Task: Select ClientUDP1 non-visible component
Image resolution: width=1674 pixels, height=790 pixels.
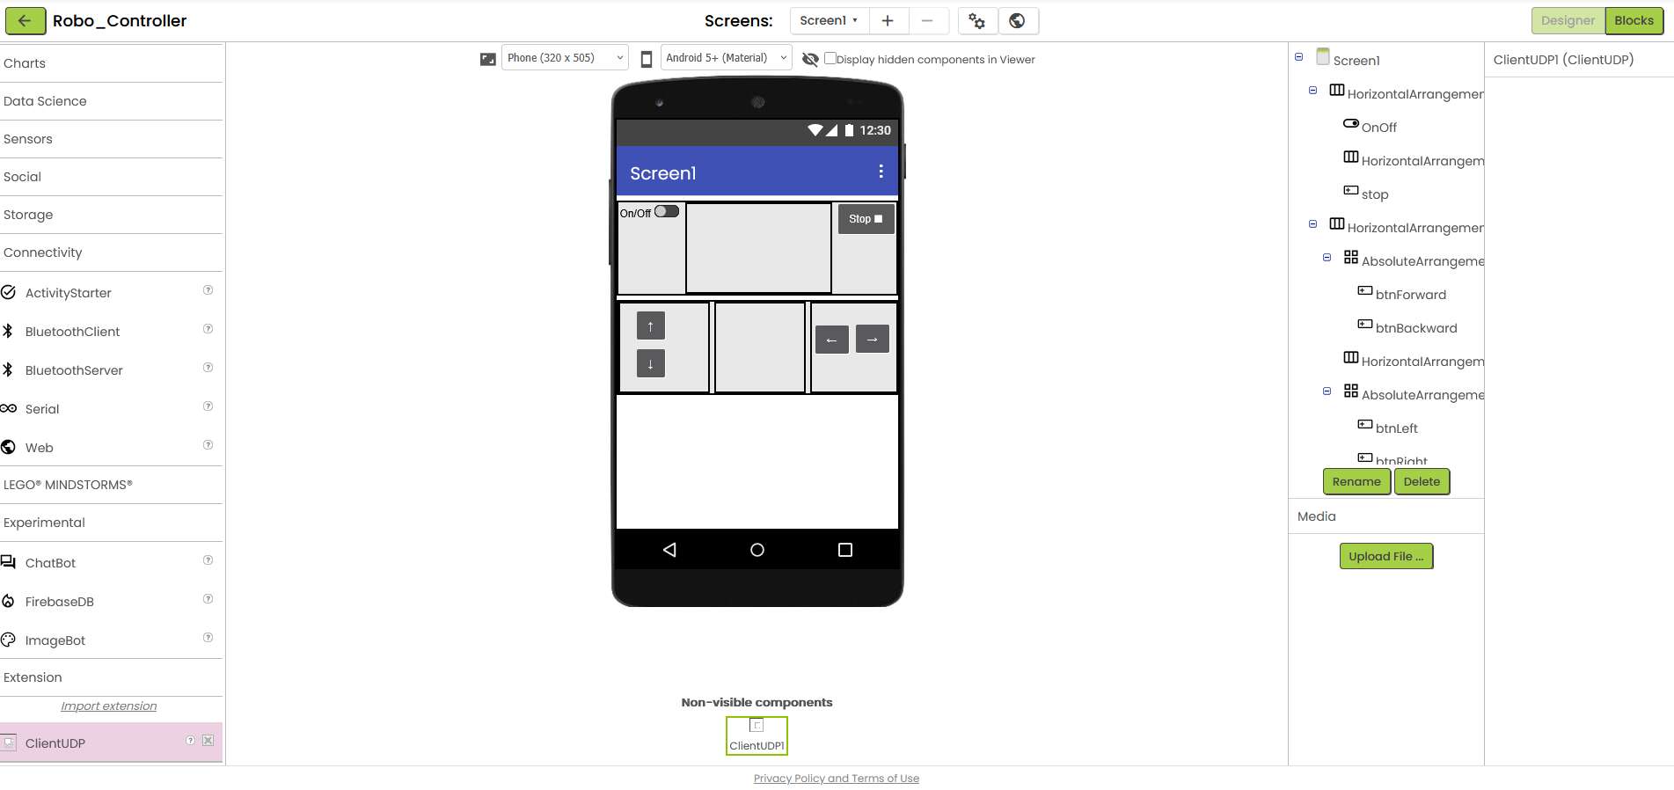Action: click(757, 735)
